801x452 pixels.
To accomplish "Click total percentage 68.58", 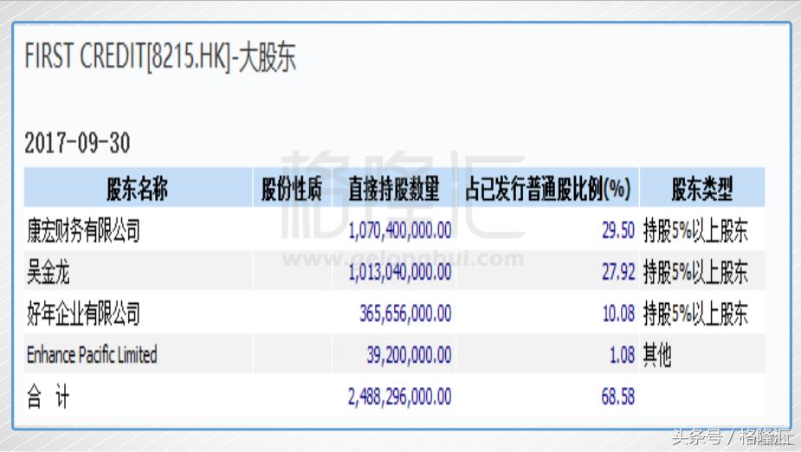I will [x=618, y=397].
